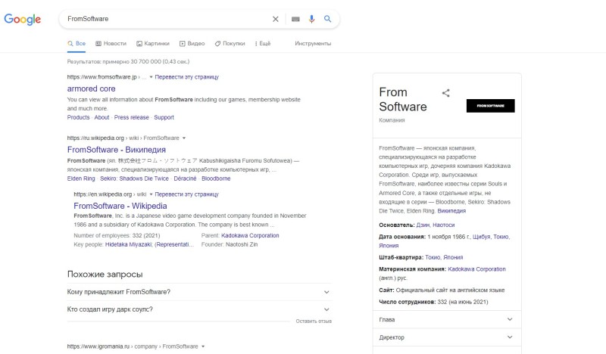Open the armored core result

click(x=91, y=88)
